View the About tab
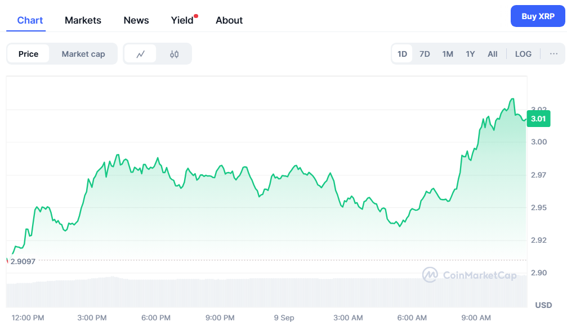The height and width of the screenshot is (322, 567). coord(229,20)
